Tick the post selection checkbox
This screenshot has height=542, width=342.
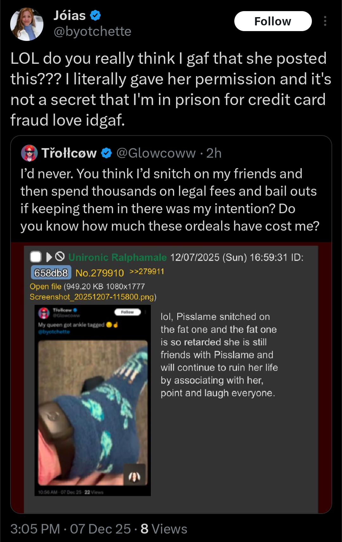coord(36,257)
